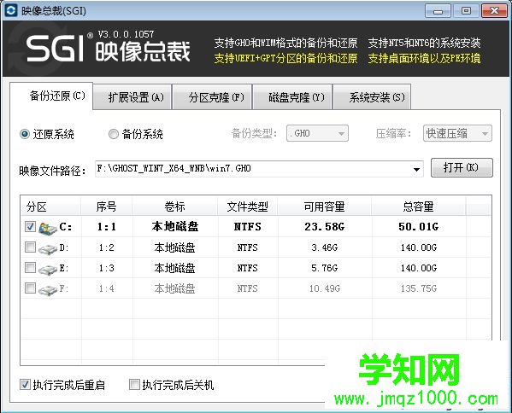Click the 23.58G available capacity cell

[325, 226]
